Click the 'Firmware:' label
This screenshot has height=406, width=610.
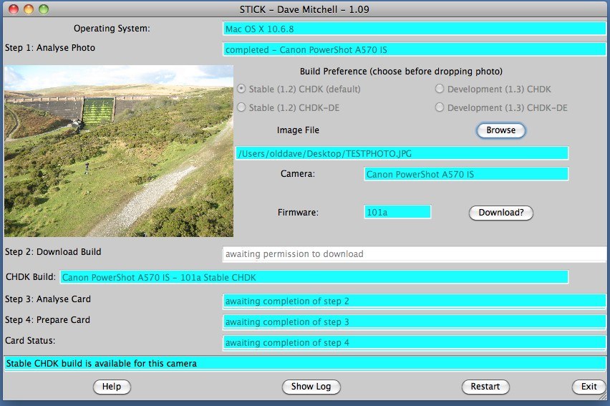(298, 213)
